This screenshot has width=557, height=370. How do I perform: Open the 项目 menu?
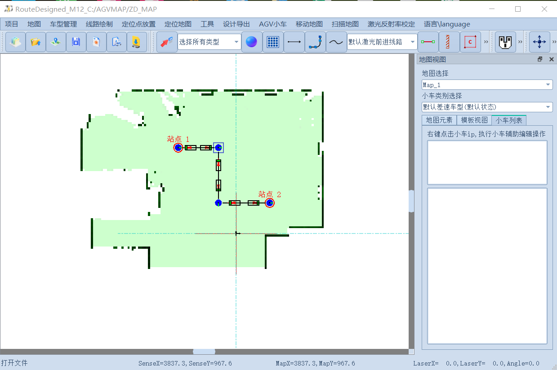point(12,24)
